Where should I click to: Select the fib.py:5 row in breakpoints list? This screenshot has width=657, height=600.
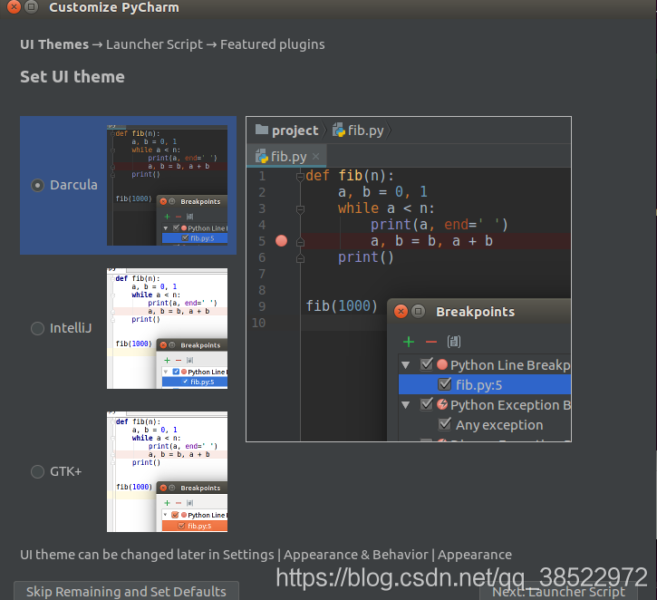(x=485, y=384)
